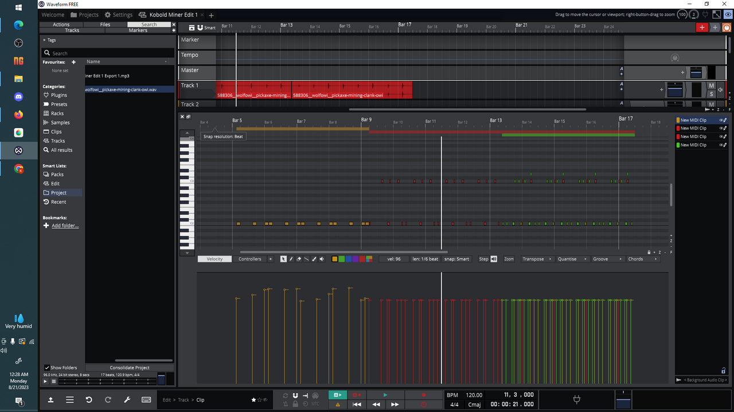
Task: Toggle the snapping magnet icon in transport
Action: pyautogui.click(x=295, y=395)
